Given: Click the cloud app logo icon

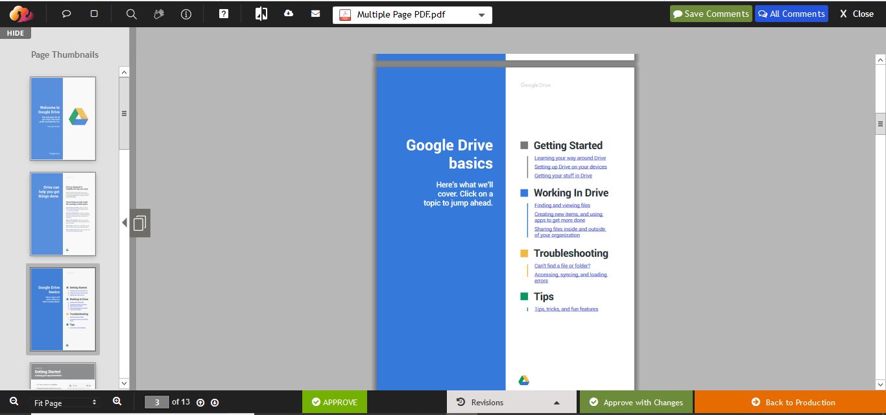Looking at the screenshot, I should 21,14.
